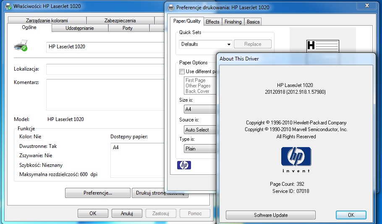382x224 pixels.
Task: Switch to the Paper/Quality tab
Action: click(187, 21)
